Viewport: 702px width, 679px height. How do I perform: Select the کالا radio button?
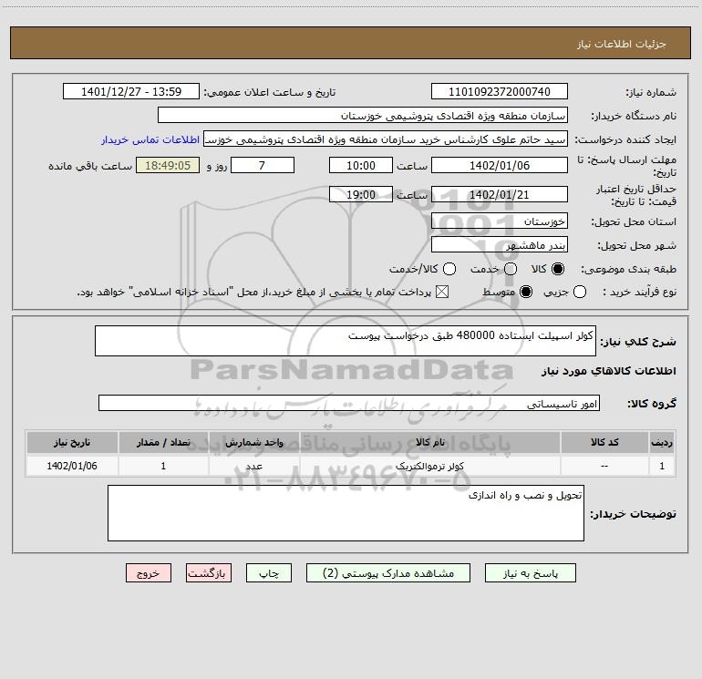point(558,269)
